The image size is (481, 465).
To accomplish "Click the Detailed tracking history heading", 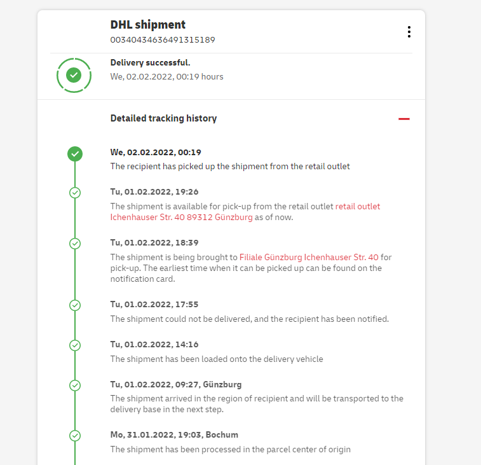I will pos(163,118).
